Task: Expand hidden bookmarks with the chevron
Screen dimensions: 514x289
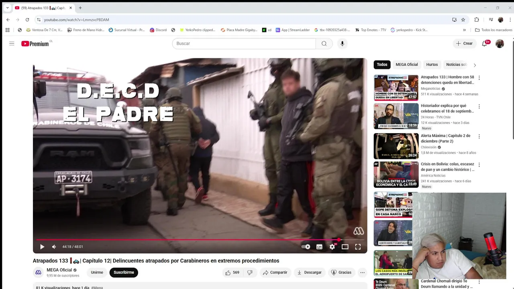Action: (x=464, y=30)
